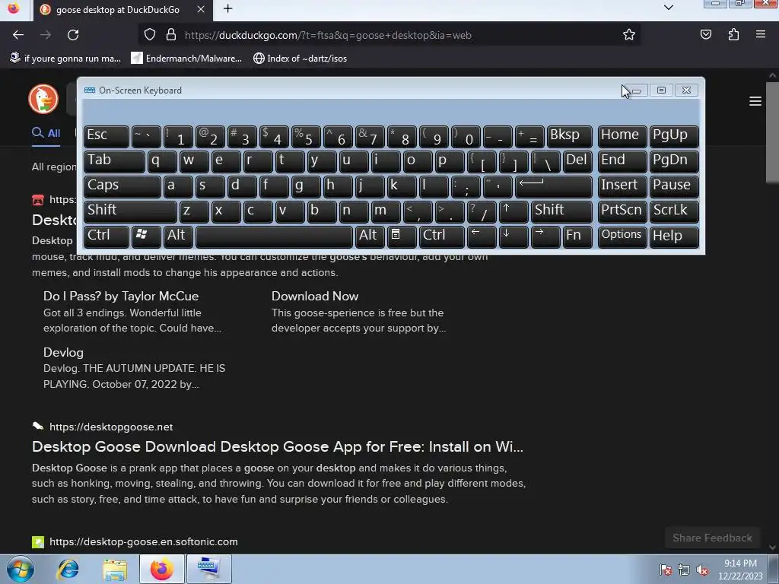Viewport: 779px width, 584px height.
Task: Go back with the Firefox back arrow
Action: tap(18, 35)
